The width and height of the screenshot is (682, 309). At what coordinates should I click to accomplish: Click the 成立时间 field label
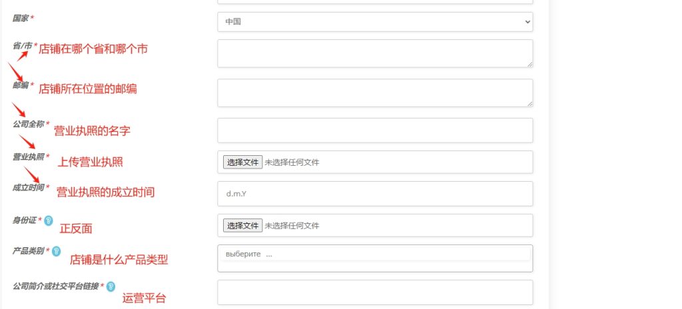pos(28,188)
